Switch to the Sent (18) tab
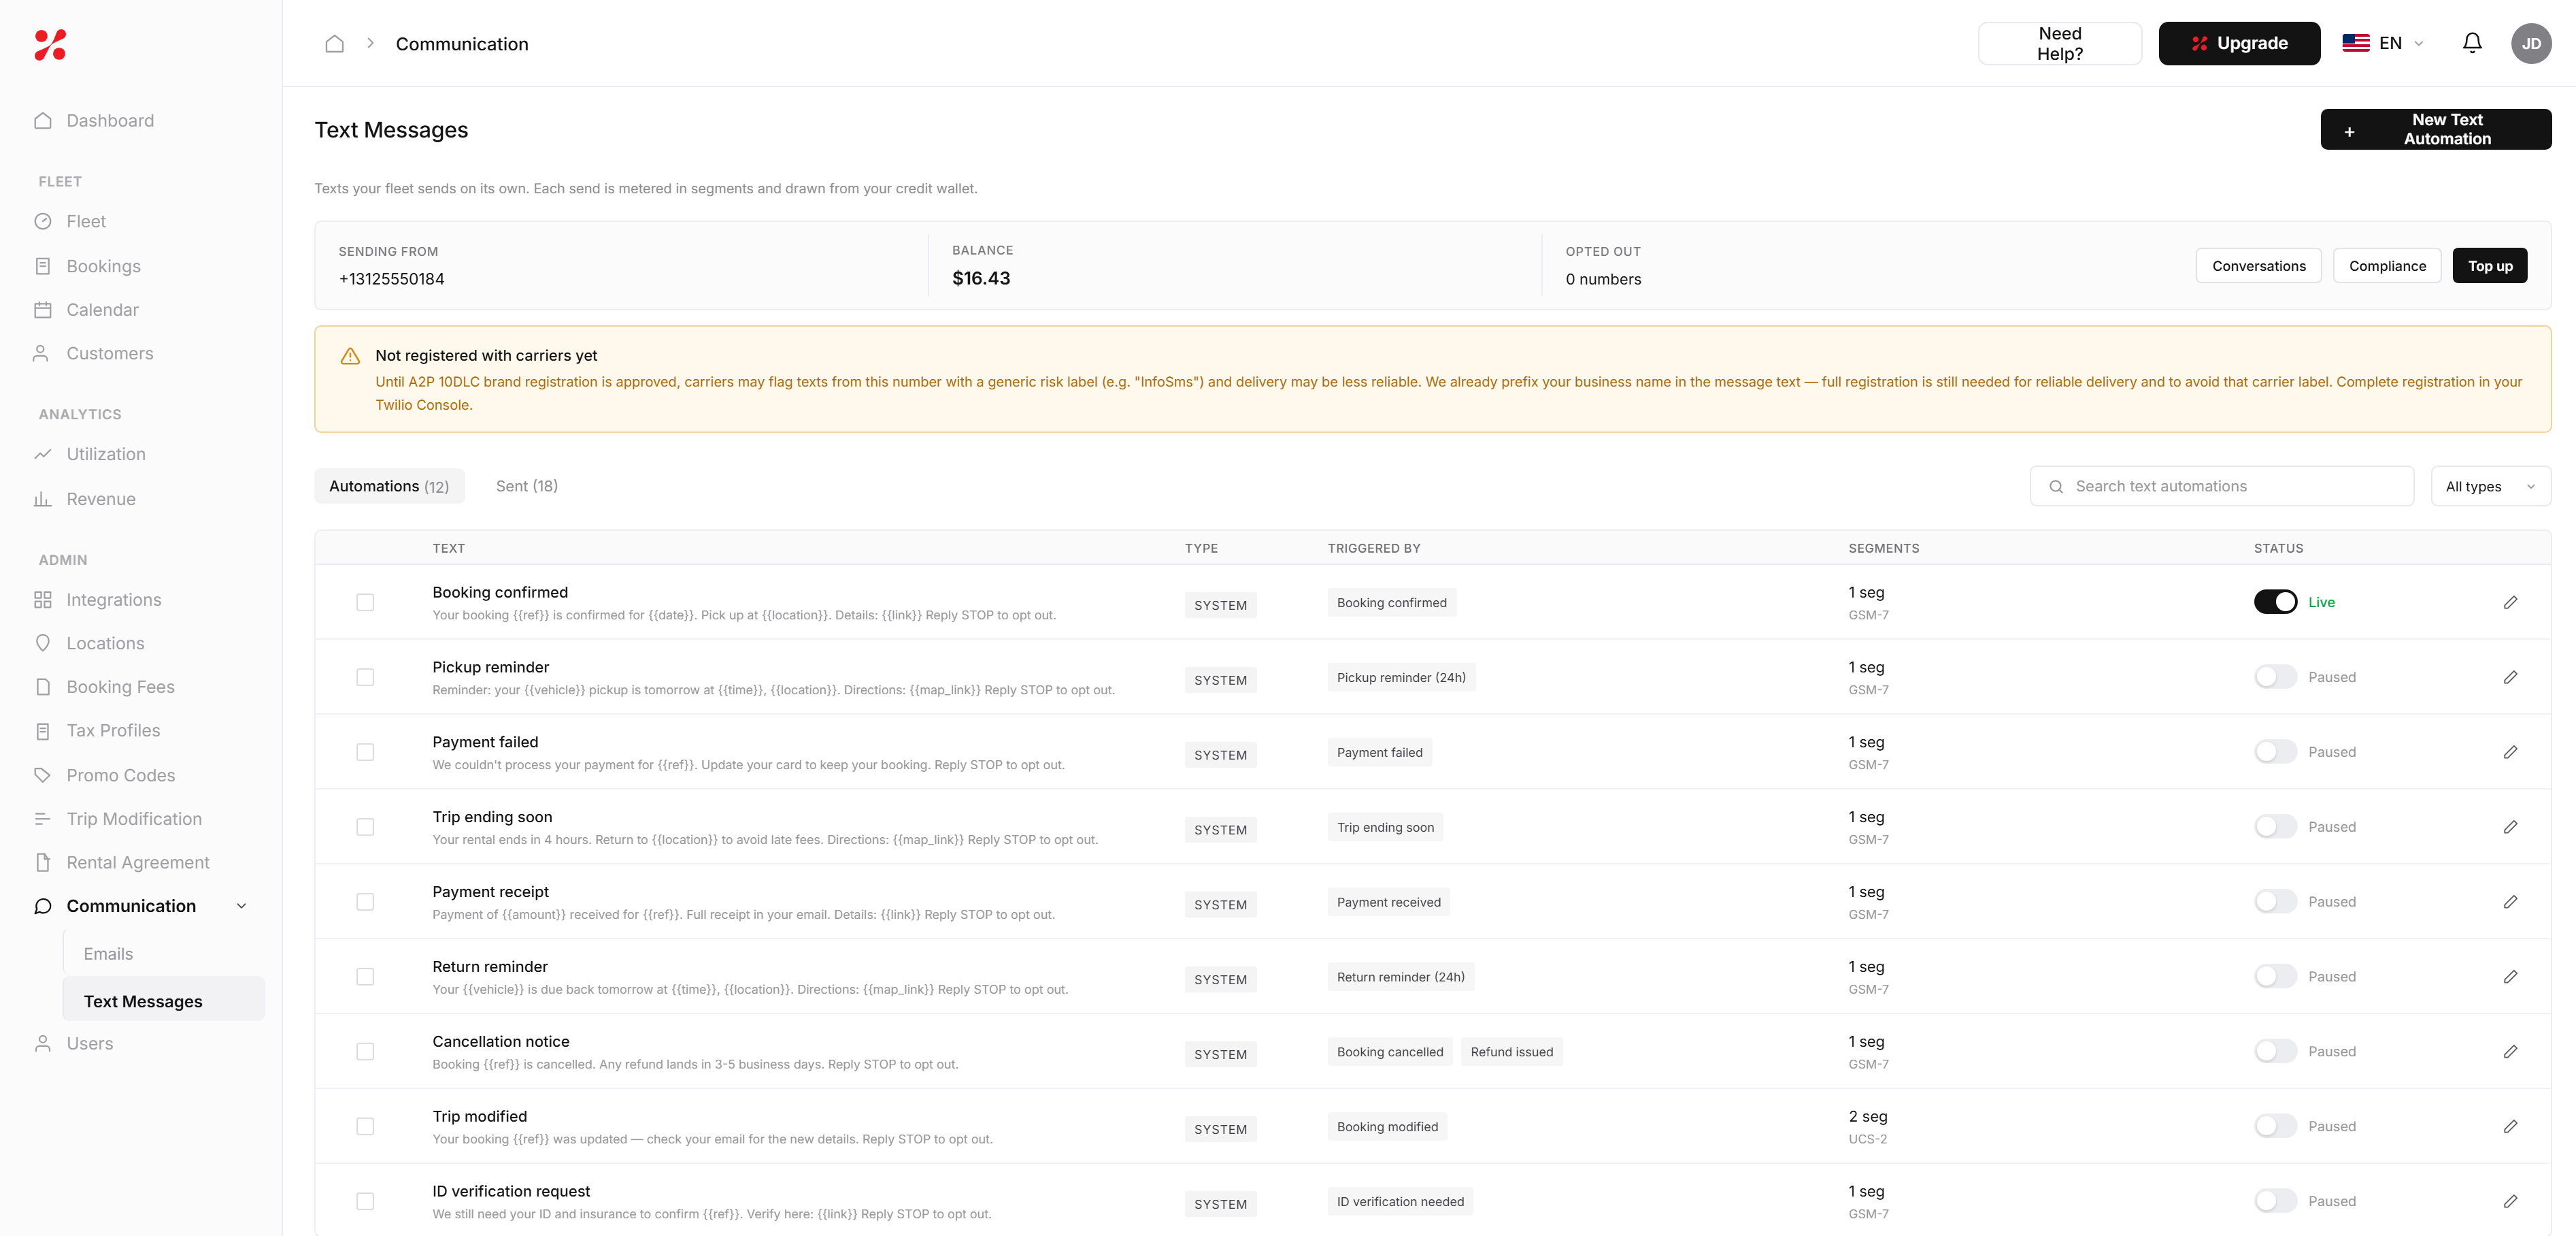The width and height of the screenshot is (2576, 1236). click(x=527, y=487)
